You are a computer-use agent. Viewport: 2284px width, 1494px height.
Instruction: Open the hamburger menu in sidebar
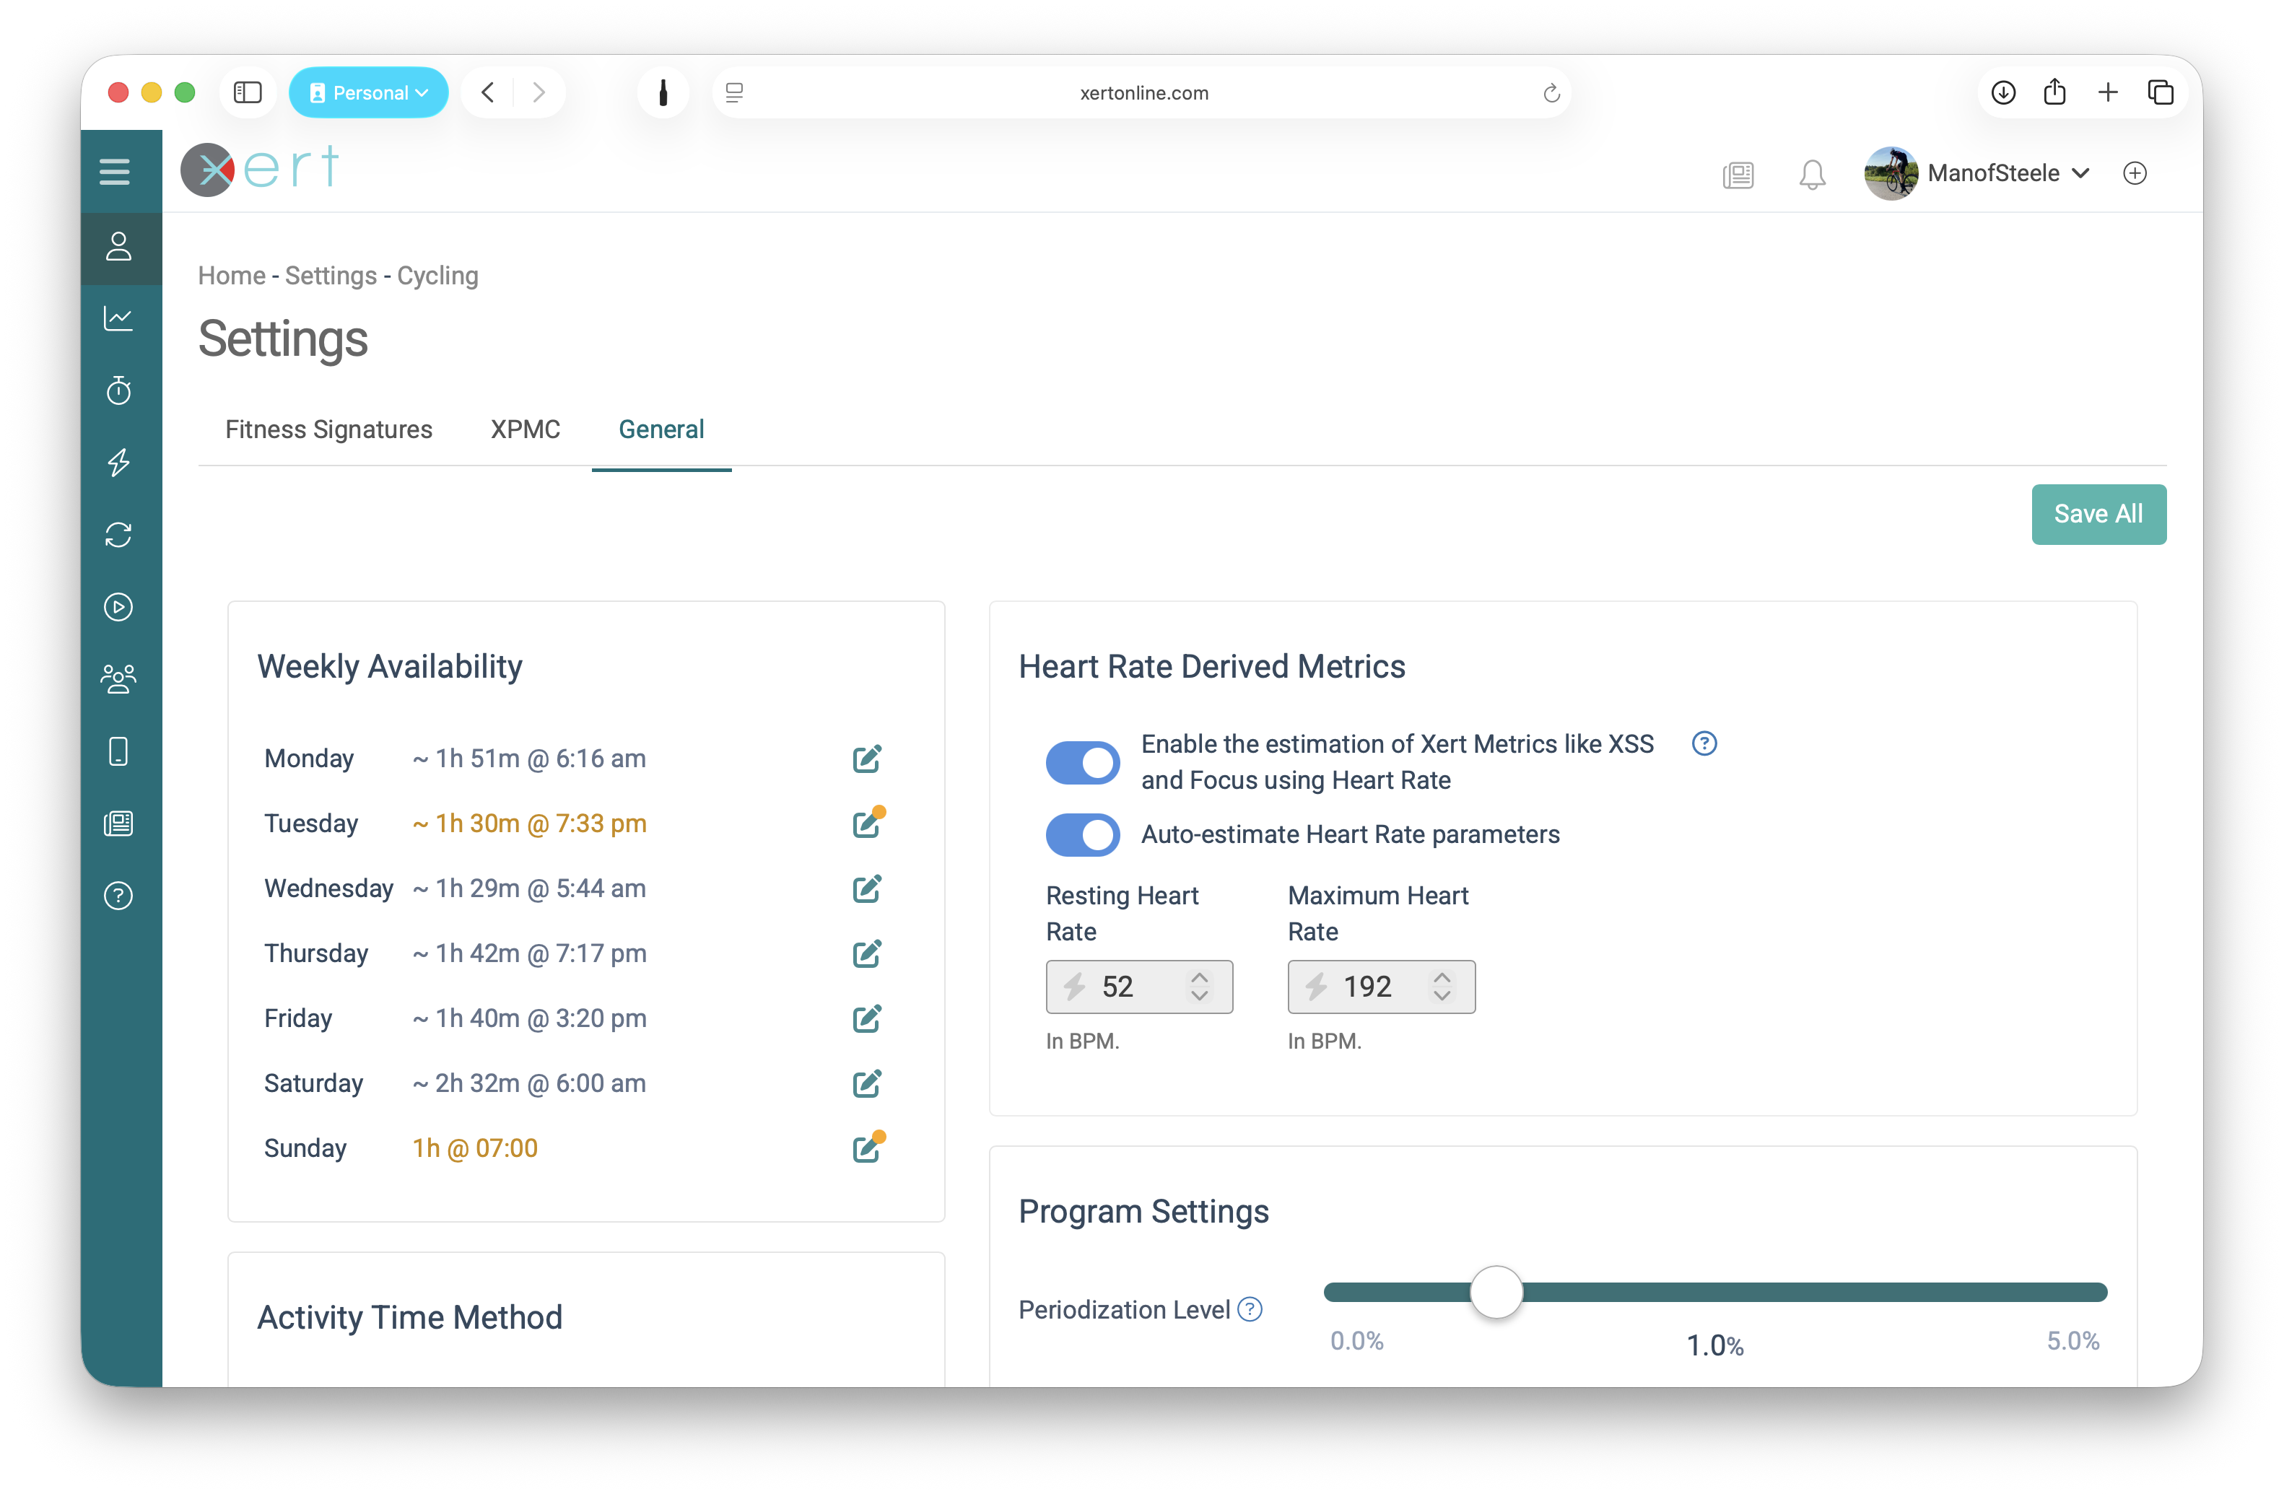tap(114, 172)
